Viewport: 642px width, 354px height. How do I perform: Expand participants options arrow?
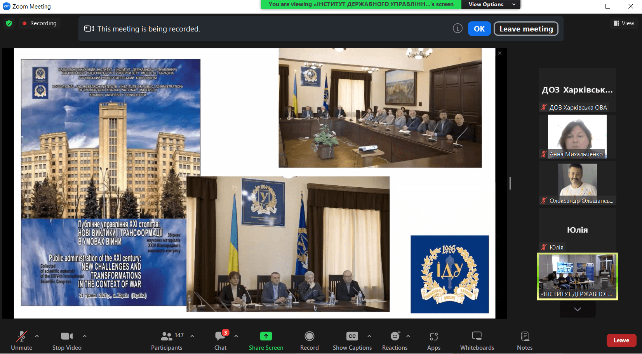192,336
